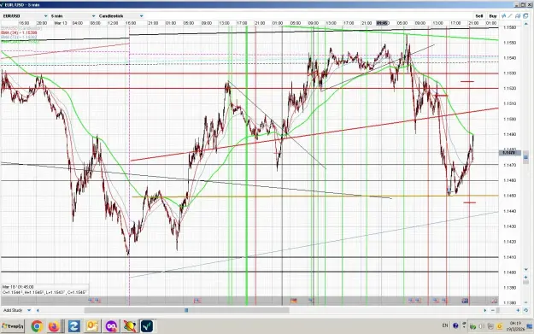
Task: Click the OHLC data readout box
Action: pos(44,290)
